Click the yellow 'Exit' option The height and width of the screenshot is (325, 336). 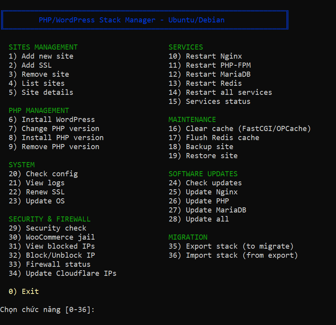pos(24,292)
